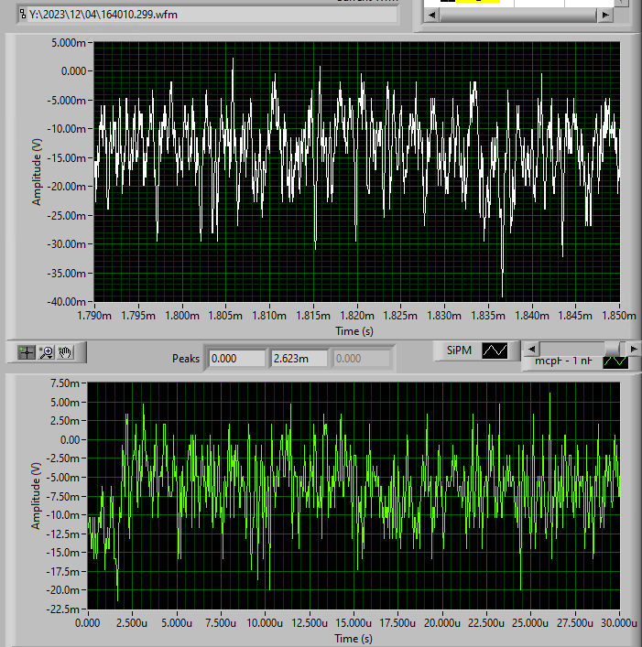The width and height of the screenshot is (642, 647).
Task: Click the greyed-out third Peaks field
Action: click(361, 358)
